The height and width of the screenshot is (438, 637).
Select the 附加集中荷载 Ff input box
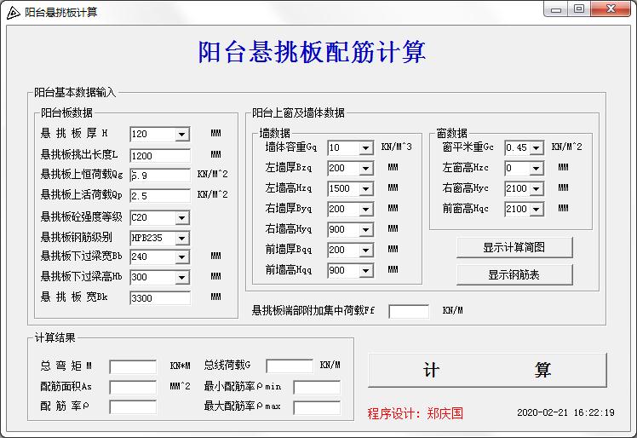409,311
